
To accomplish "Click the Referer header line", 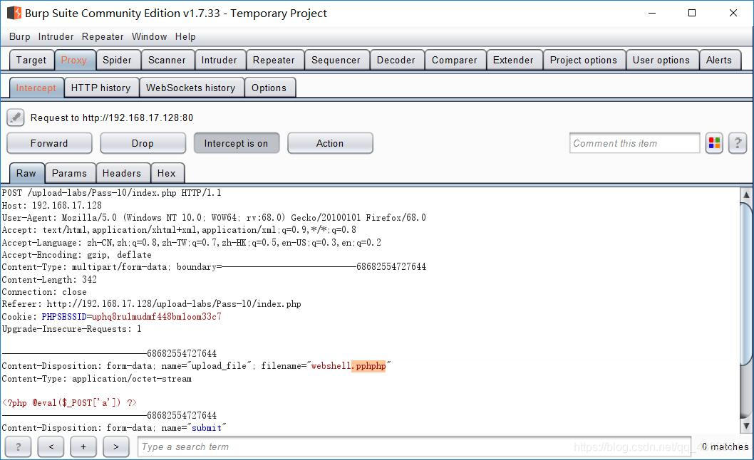I will tap(152, 304).
